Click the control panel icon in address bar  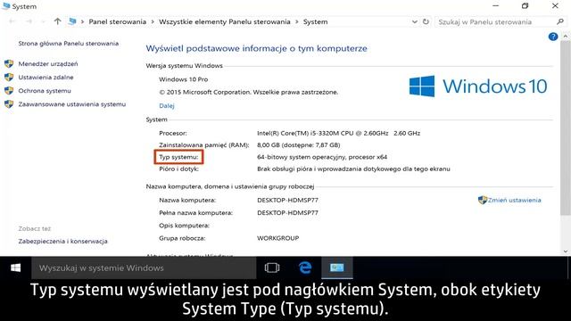[x=72, y=21]
